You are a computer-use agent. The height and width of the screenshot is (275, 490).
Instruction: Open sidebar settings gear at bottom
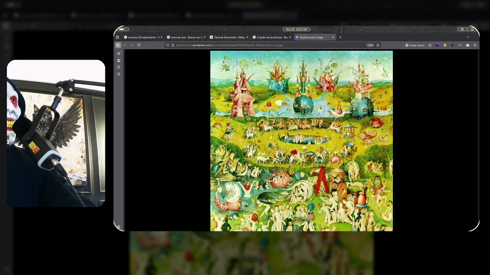point(119,227)
